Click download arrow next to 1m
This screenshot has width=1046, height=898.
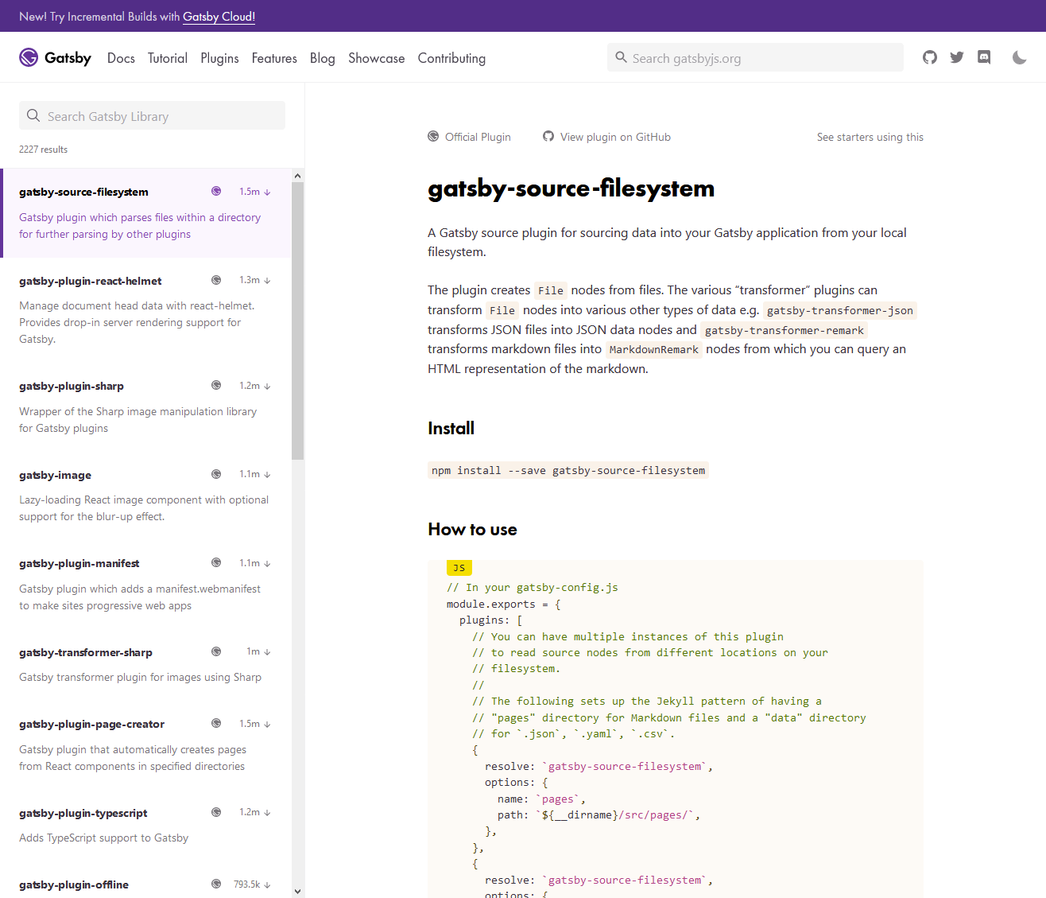pos(267,652)
